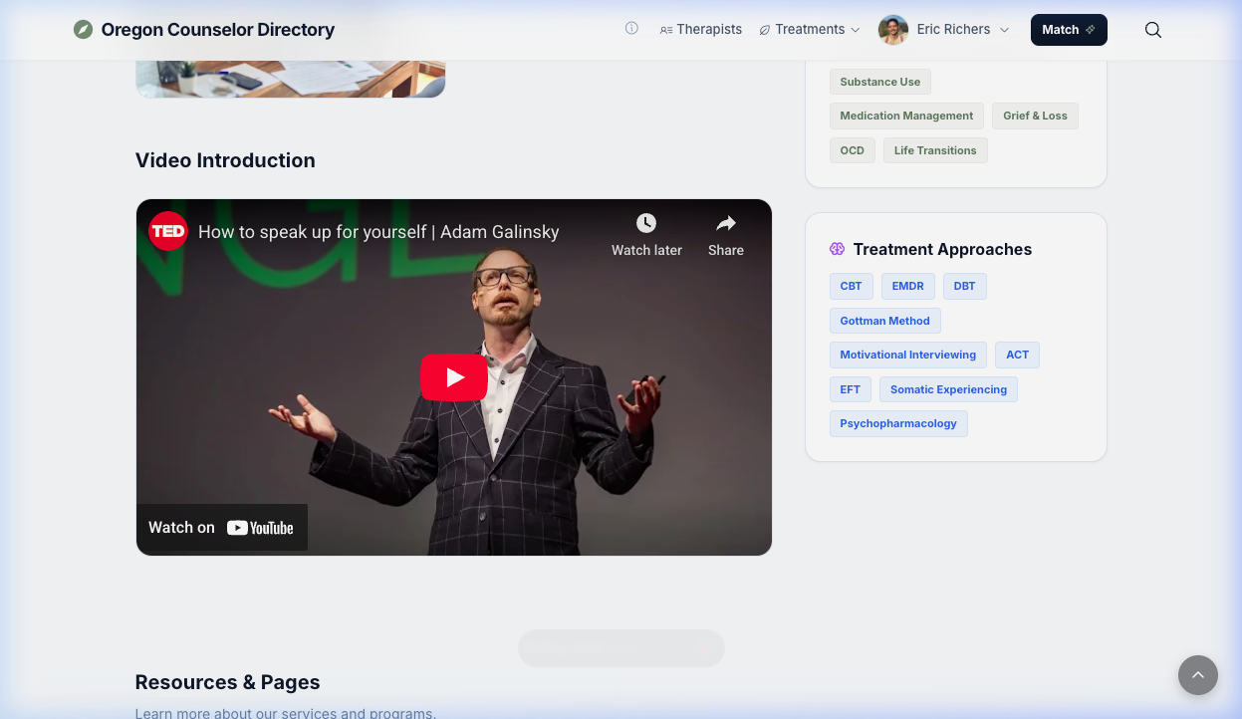Click the YouTube Share arrow icon
Viewport: 1242px width, 719px height.
point(725,224)
